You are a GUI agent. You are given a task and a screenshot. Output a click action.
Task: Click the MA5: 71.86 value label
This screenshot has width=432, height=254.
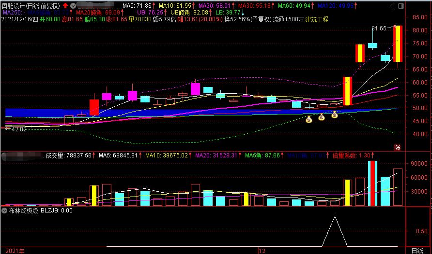point(137,5)
